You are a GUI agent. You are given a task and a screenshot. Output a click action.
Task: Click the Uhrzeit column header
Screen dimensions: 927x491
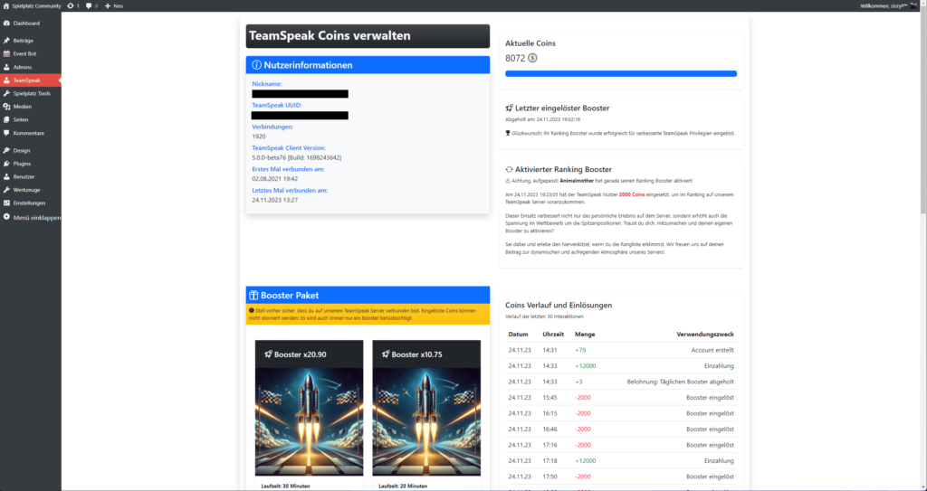553,335
